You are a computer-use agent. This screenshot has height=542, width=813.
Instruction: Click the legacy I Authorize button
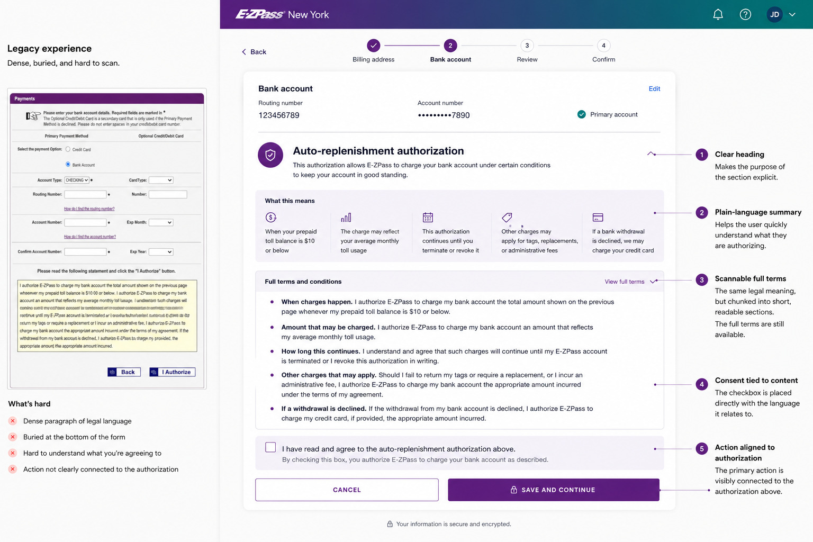(x=173, y=372)
